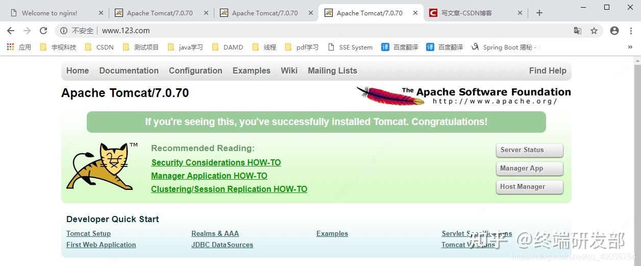Click the site info icon before 不安全
This screenshot has height=266, width=641.
pos(64,31)
